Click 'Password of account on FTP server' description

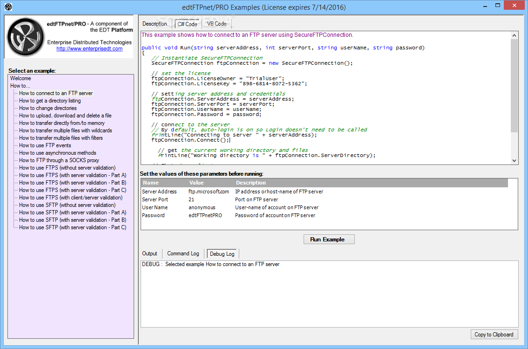tap(276, 215)
